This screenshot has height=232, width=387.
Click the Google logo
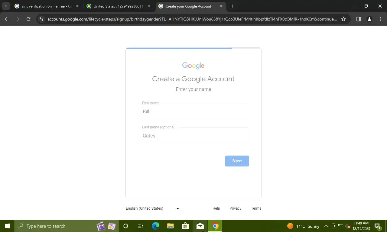[x=193, y=66]
